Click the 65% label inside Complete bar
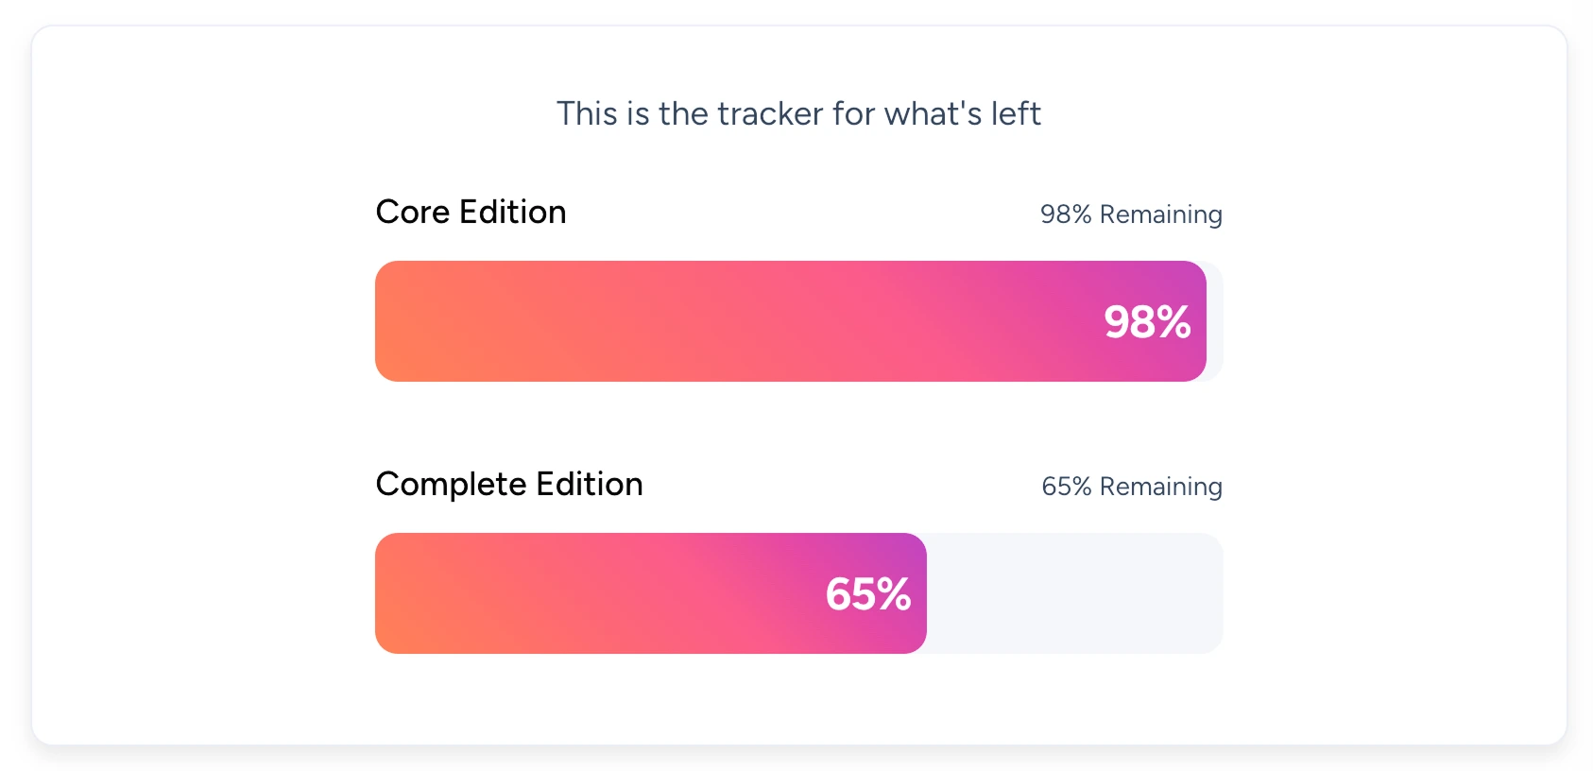1593x771 pixels. 867,594
